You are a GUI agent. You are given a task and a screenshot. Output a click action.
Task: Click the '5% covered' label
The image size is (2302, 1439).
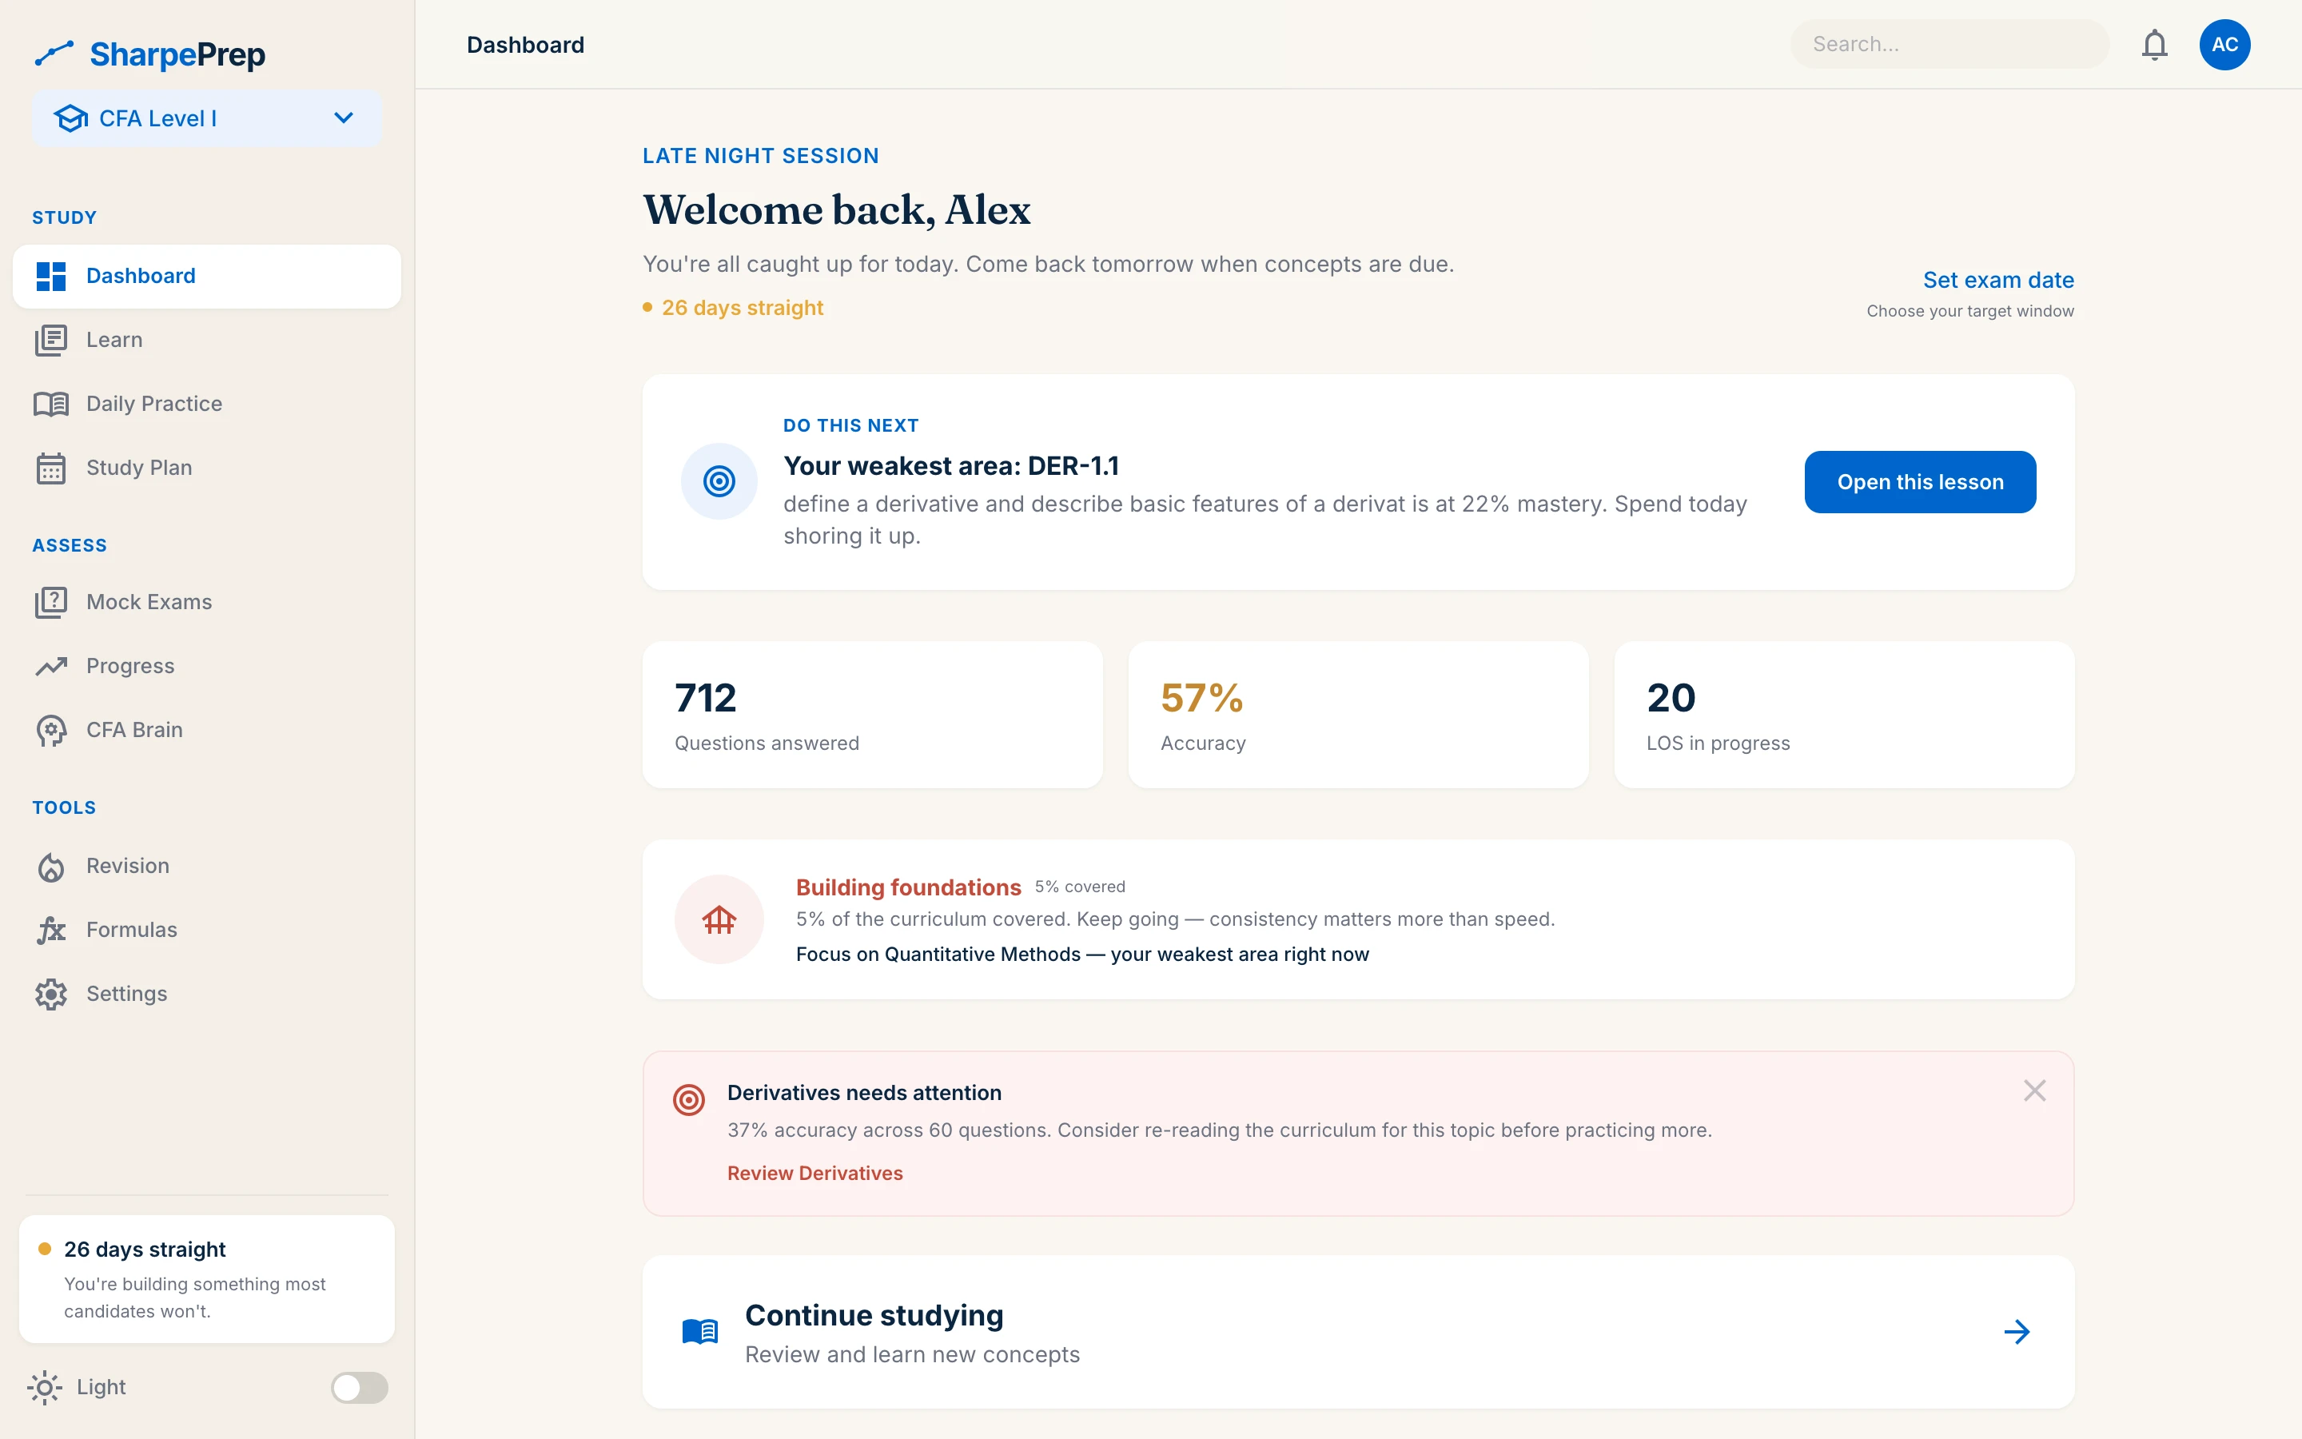(1080, 887)
